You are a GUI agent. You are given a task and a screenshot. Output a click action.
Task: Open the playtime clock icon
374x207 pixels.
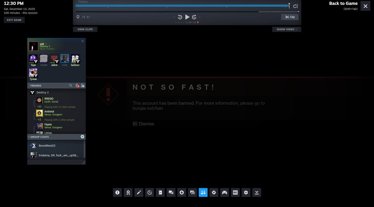click(x=150, y=192)
